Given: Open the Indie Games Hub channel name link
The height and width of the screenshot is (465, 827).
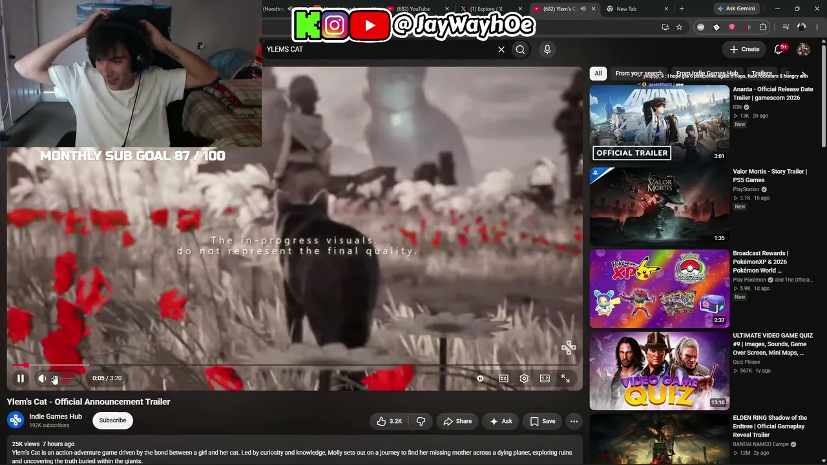Looking at the screenshot, I should (56, 417).
